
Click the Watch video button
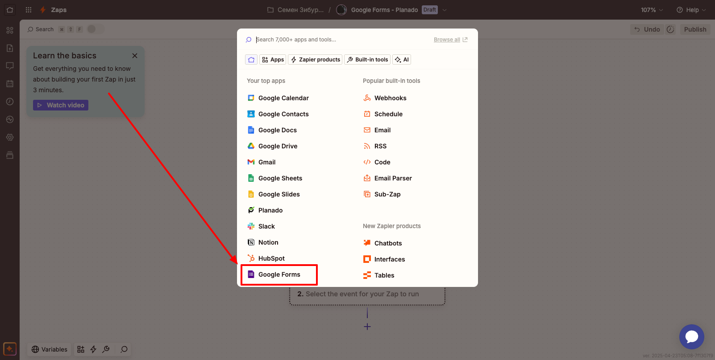(x=61, y=105)
